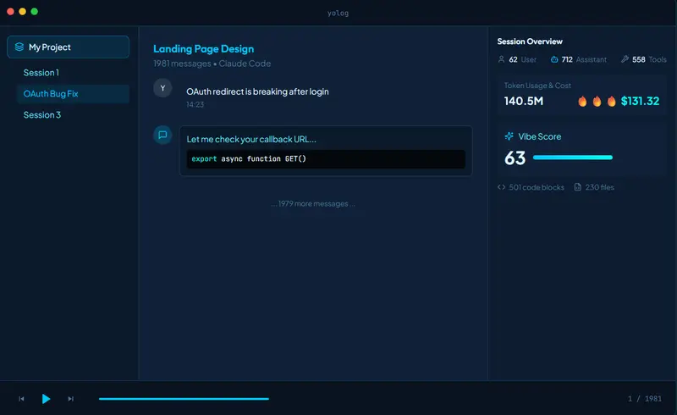This screenshot has width=677, height=415.
Task: Skip to previous message in playback
Action: [x=22, y=398]
